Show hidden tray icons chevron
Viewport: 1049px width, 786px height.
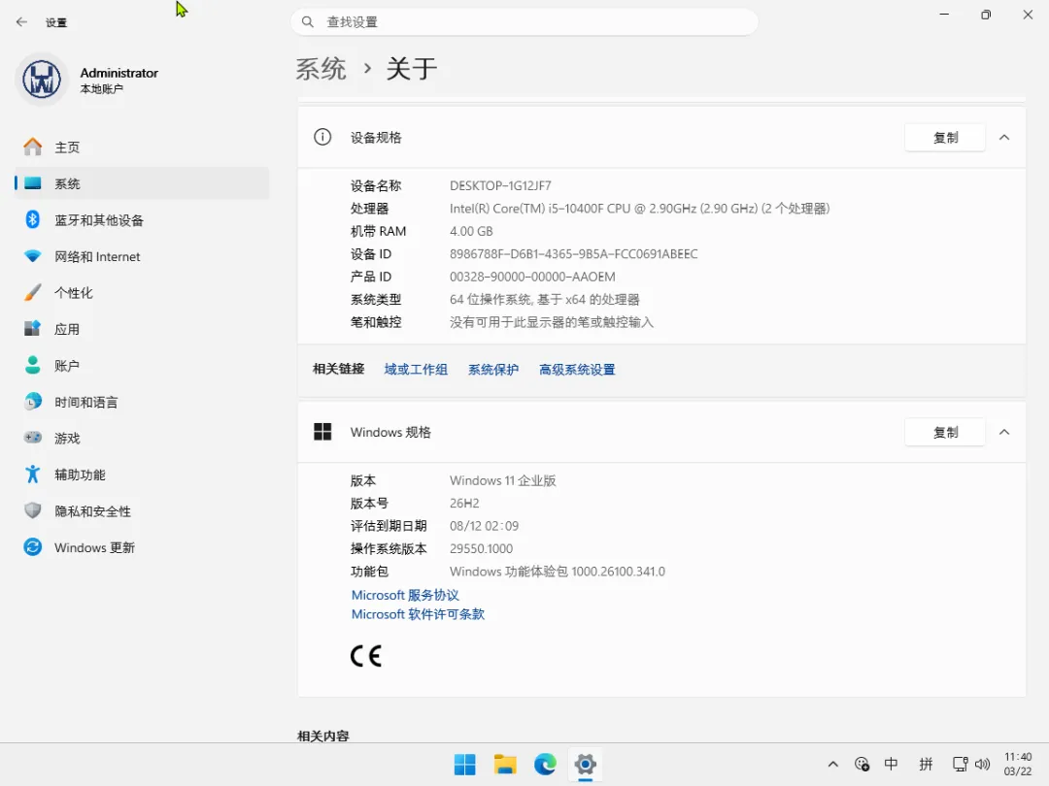point(833,764)
